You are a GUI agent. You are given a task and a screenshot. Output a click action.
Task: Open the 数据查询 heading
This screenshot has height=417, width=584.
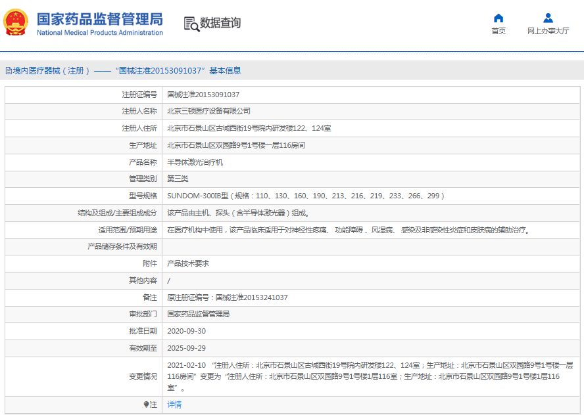click(220, 23)
